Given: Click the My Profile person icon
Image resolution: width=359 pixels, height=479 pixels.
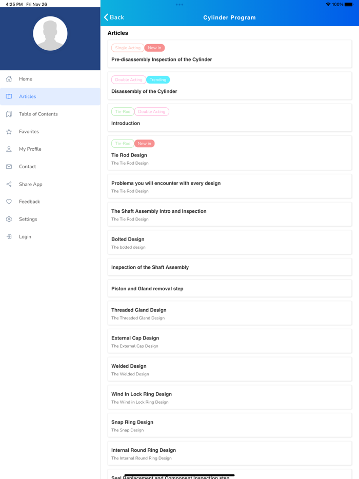Looking at the screenshot, I should pos(9,149).
